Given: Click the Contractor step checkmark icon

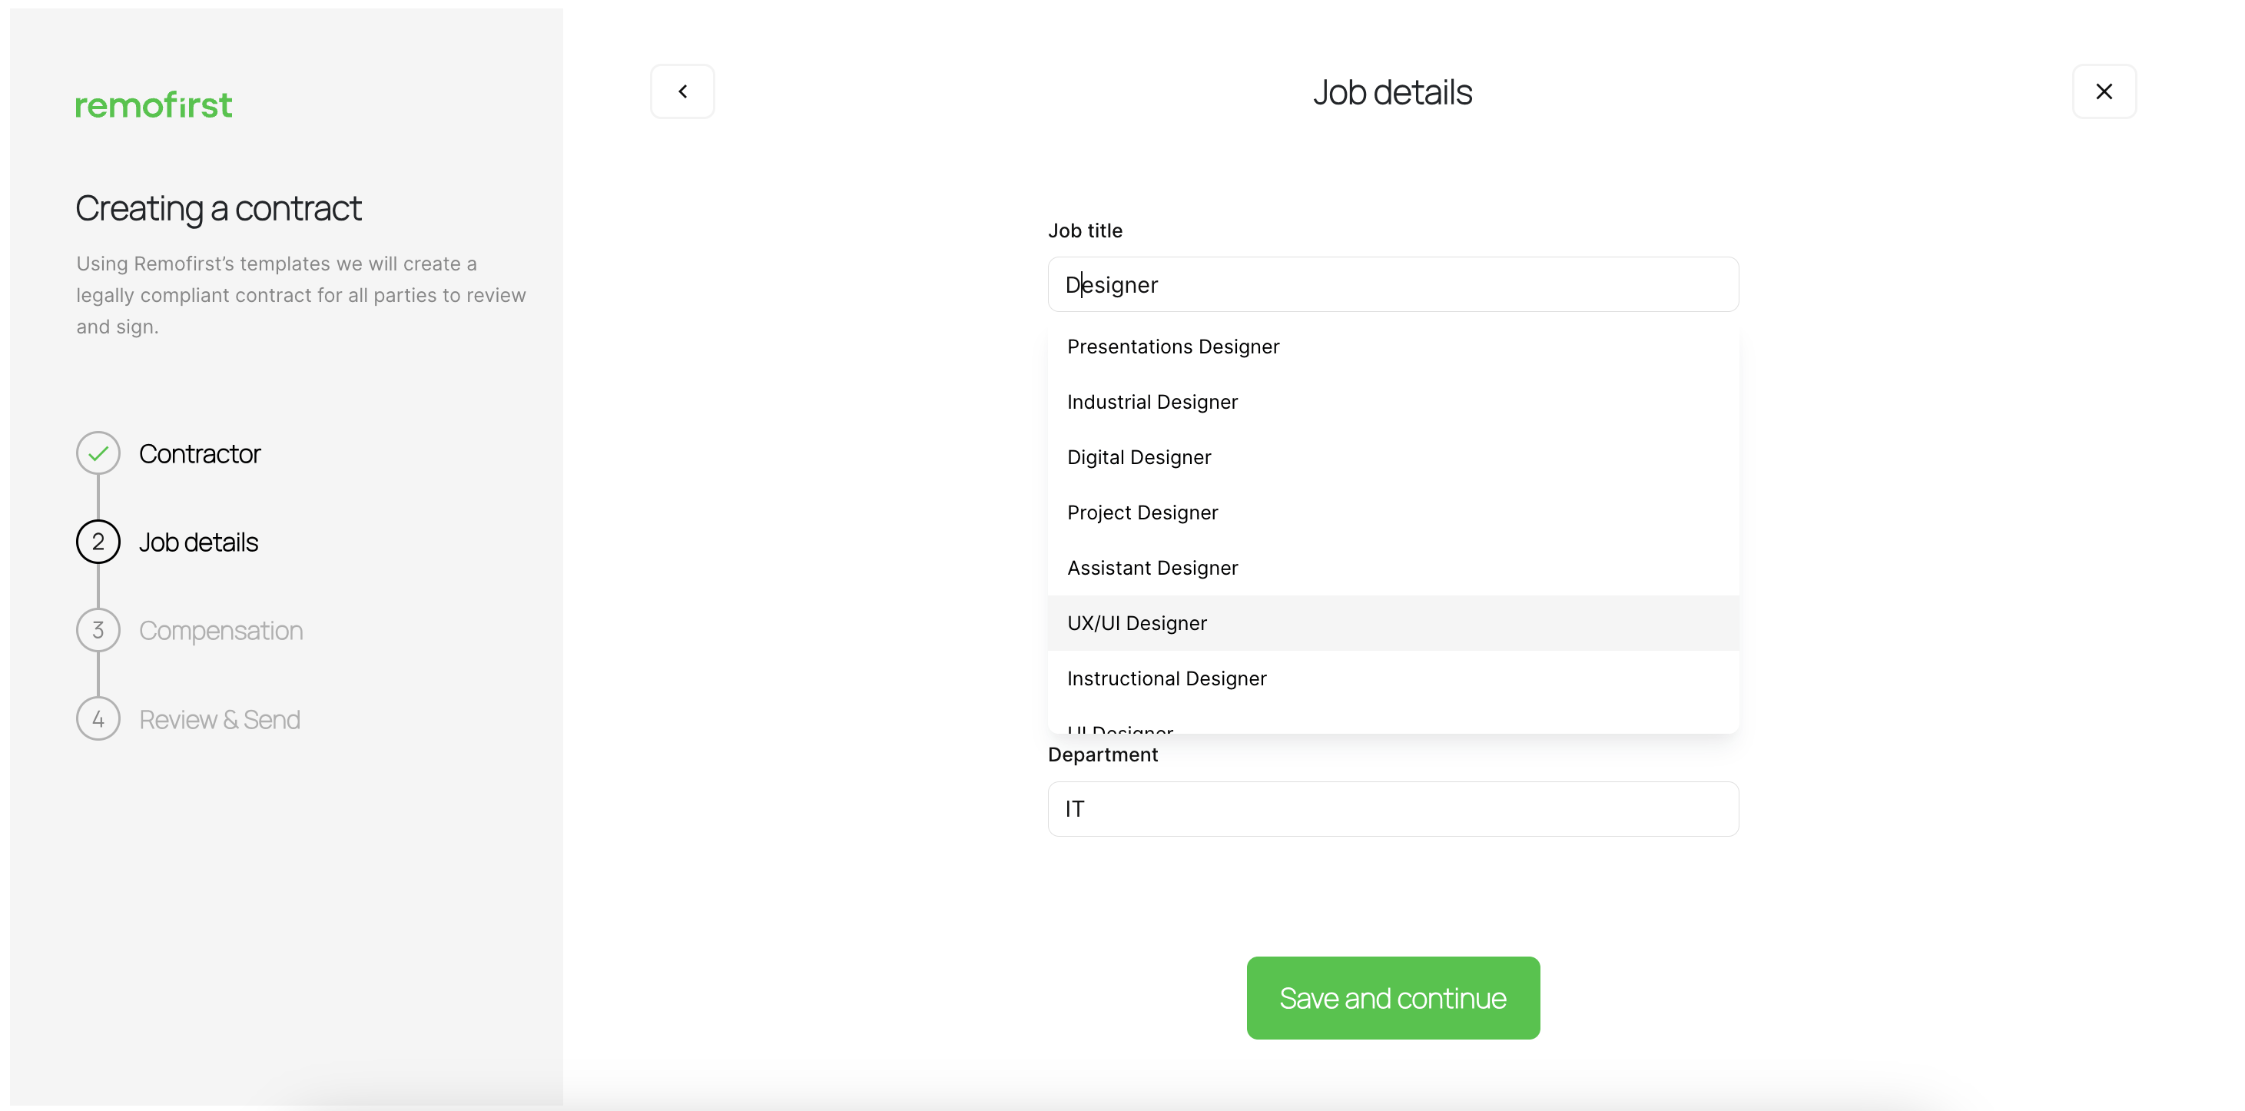Looking at the screenshot, I should coord(98,453).
